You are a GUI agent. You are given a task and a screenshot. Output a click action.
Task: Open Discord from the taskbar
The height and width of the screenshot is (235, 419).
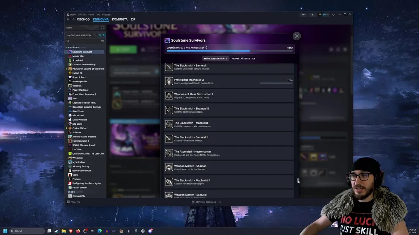click(x=150, y=231)
